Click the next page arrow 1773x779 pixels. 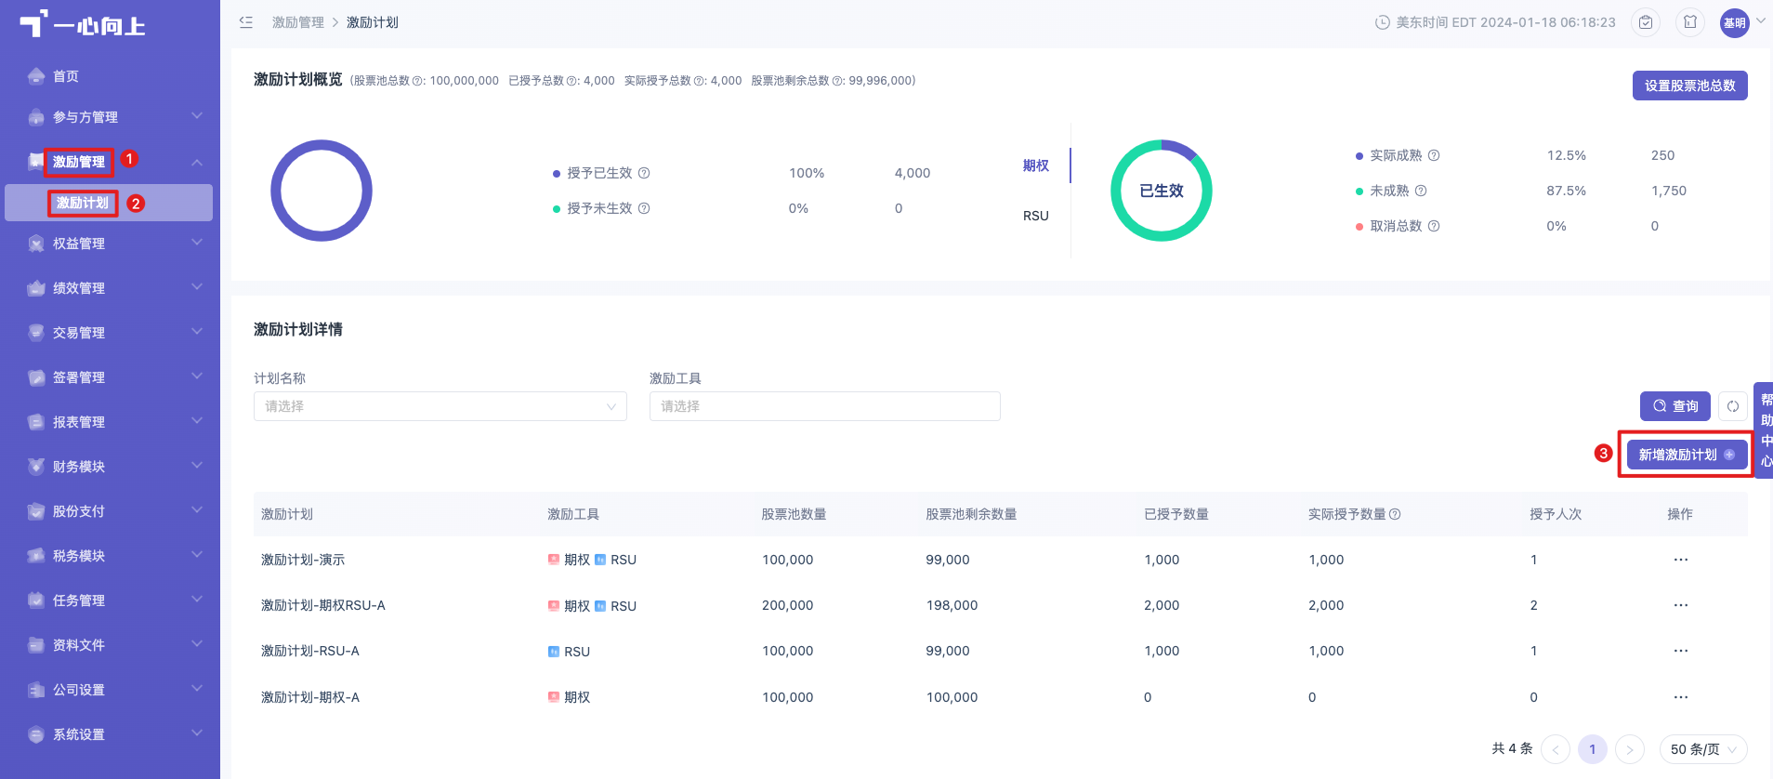point(1630,749)
